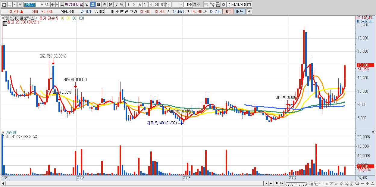Choose interval 20 button
The image size is (376, 187).
[151, 5]
